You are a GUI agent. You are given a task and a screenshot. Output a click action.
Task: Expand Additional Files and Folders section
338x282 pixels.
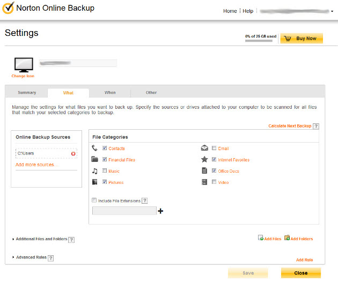[x=13, y=239]
